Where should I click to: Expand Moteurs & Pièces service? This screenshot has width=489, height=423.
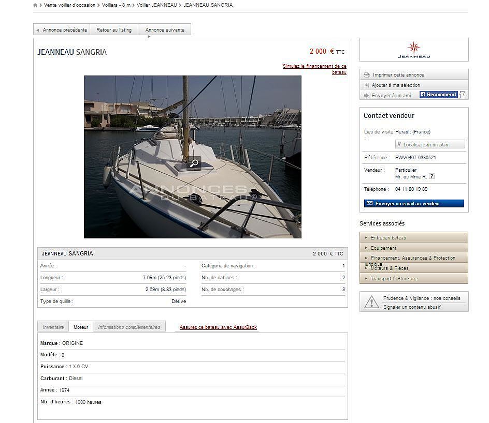(414, 268)
